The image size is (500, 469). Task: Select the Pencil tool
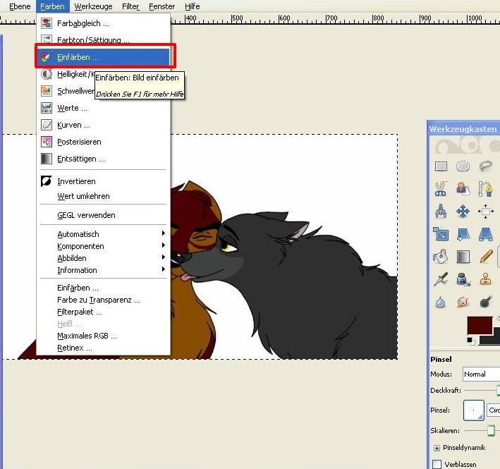(486, 256)
